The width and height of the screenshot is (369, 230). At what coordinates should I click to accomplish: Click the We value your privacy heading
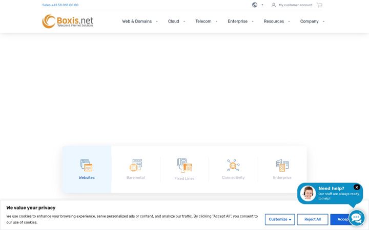pos(31,208)
